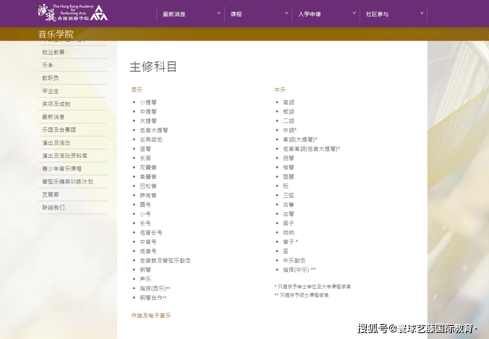Select 低音革胡(低音大提琴)* list item
The height and width of the screenshot is (339, 489).
tap(312, 149)
